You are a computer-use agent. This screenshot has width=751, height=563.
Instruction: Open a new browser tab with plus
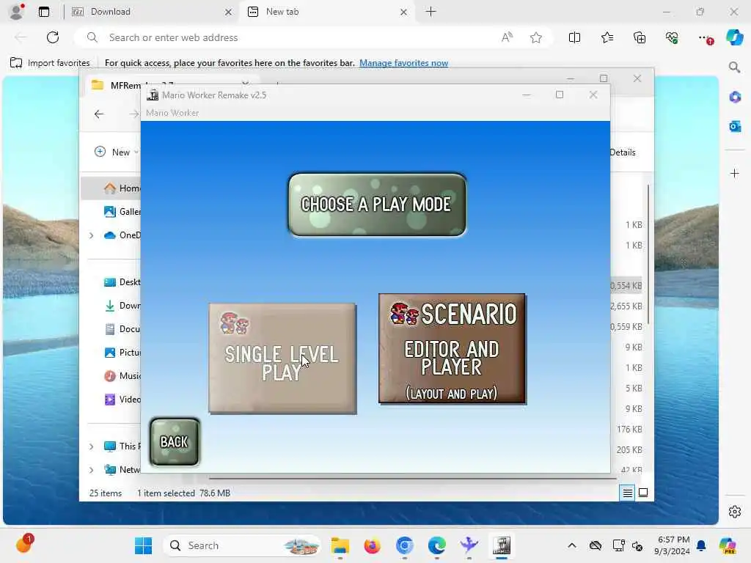tap(431, 12)
